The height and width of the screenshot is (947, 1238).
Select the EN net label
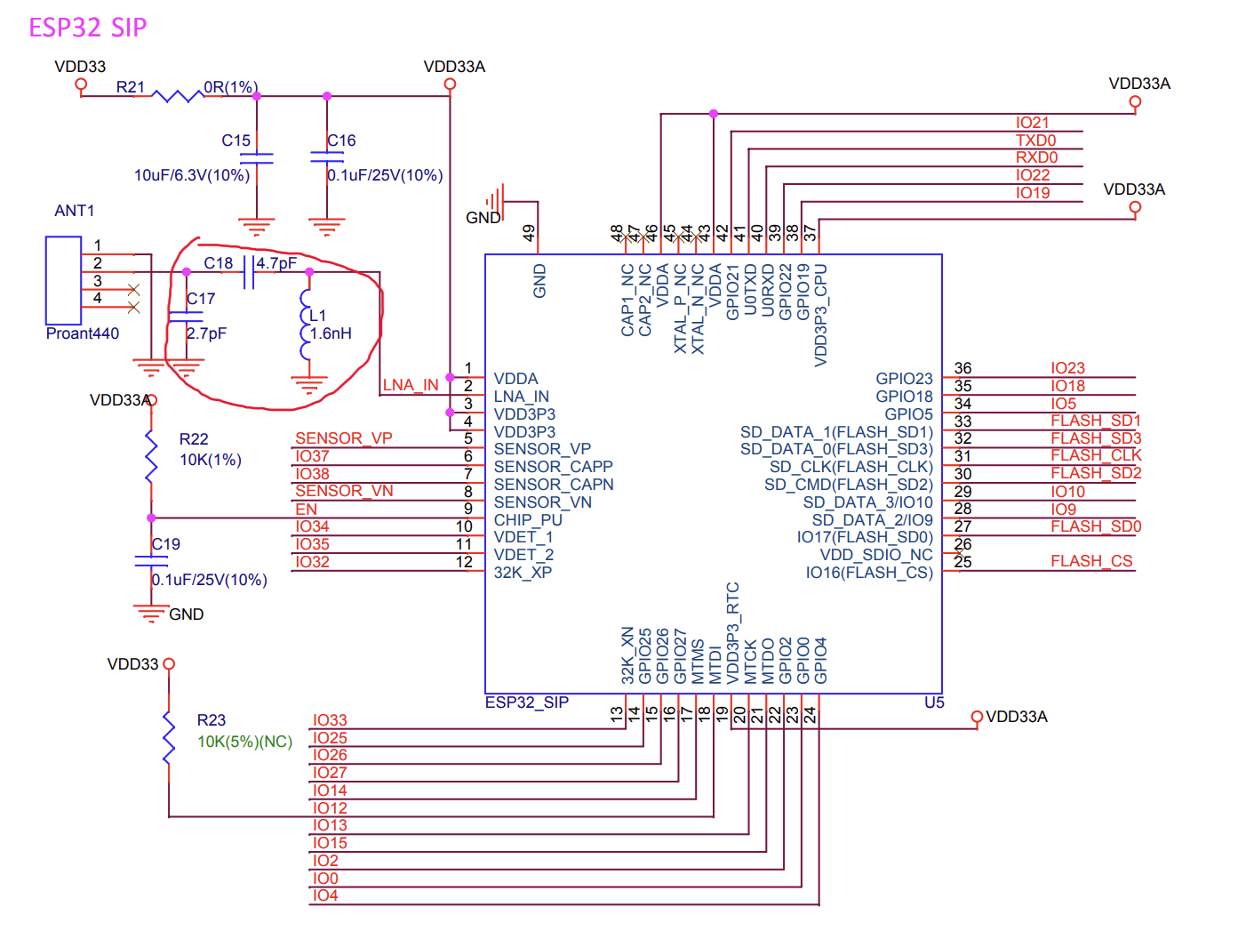pos(307,510)
